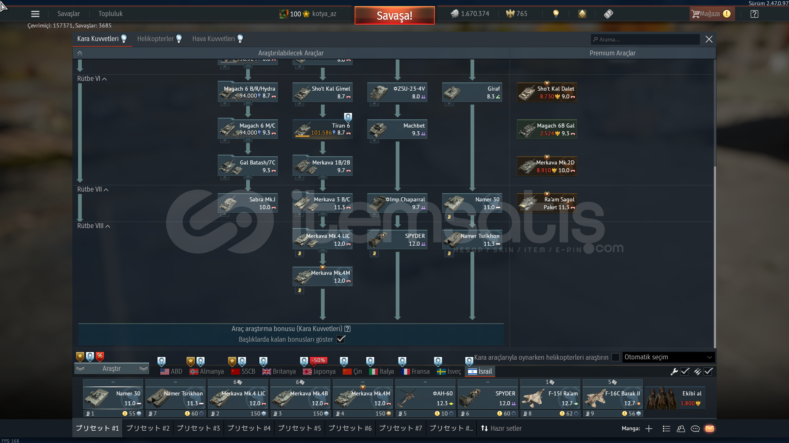
Task: Select Britanya nation
Action: click(279, 372)
